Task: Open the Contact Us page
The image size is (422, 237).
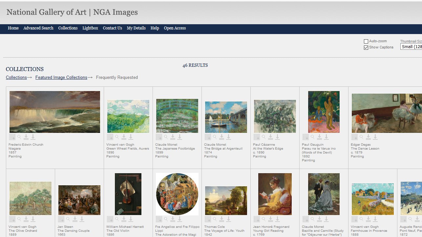Action: tap(112, 28)
